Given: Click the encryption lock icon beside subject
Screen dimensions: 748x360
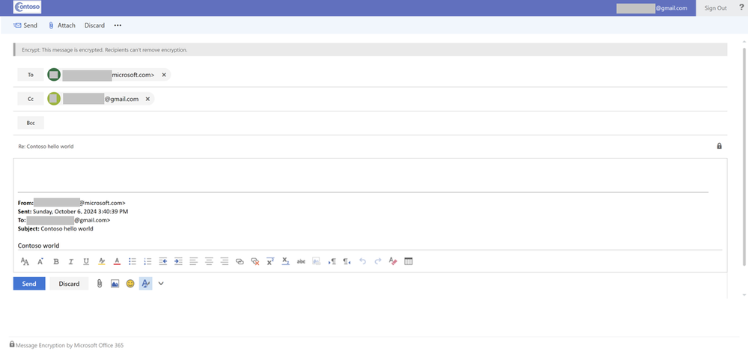Looking at the screenshot, I should click(x=720, y=146).
